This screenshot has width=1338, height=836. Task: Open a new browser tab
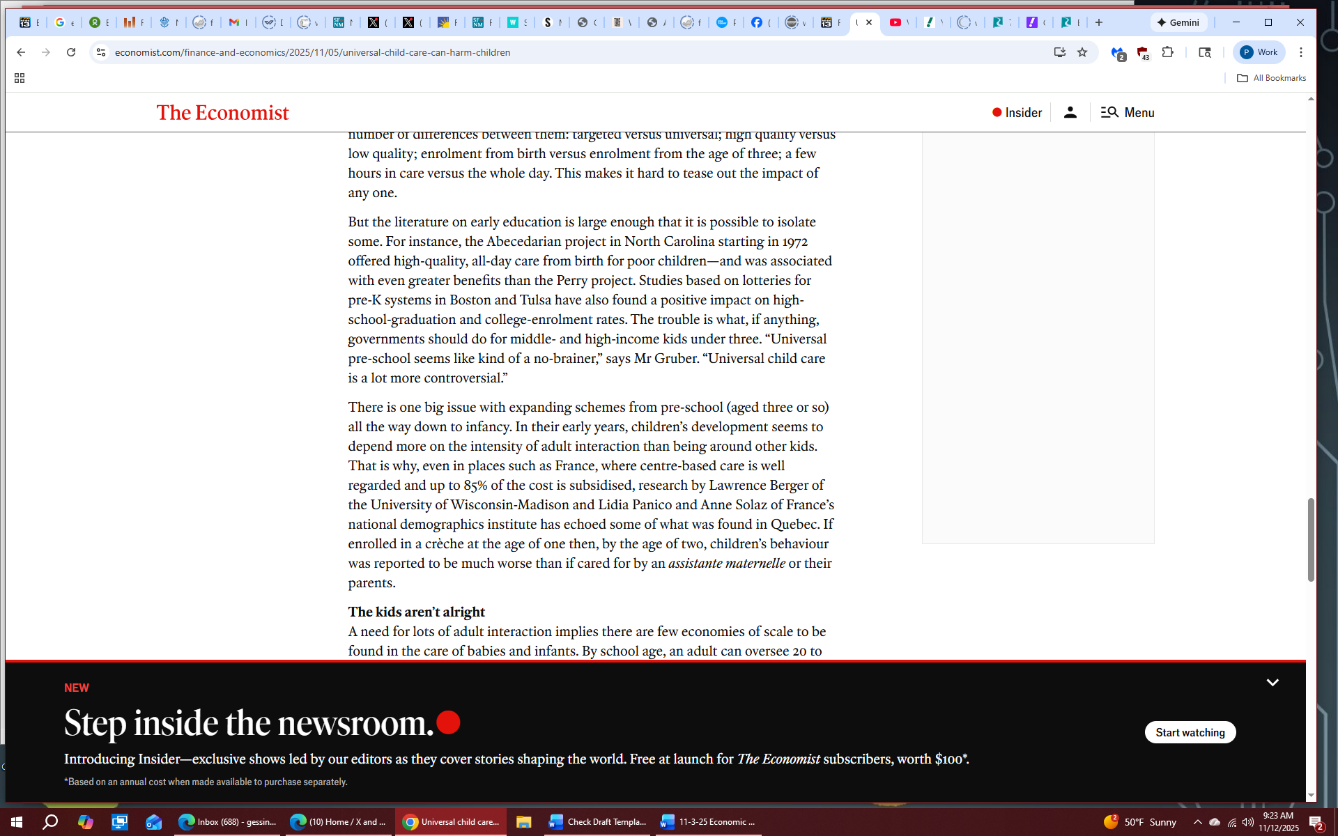pyautogui.click(x=1099, y=22)
